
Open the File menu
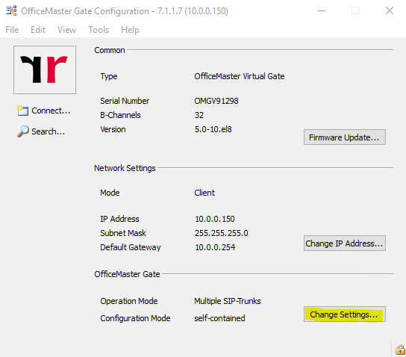(12, 30)
